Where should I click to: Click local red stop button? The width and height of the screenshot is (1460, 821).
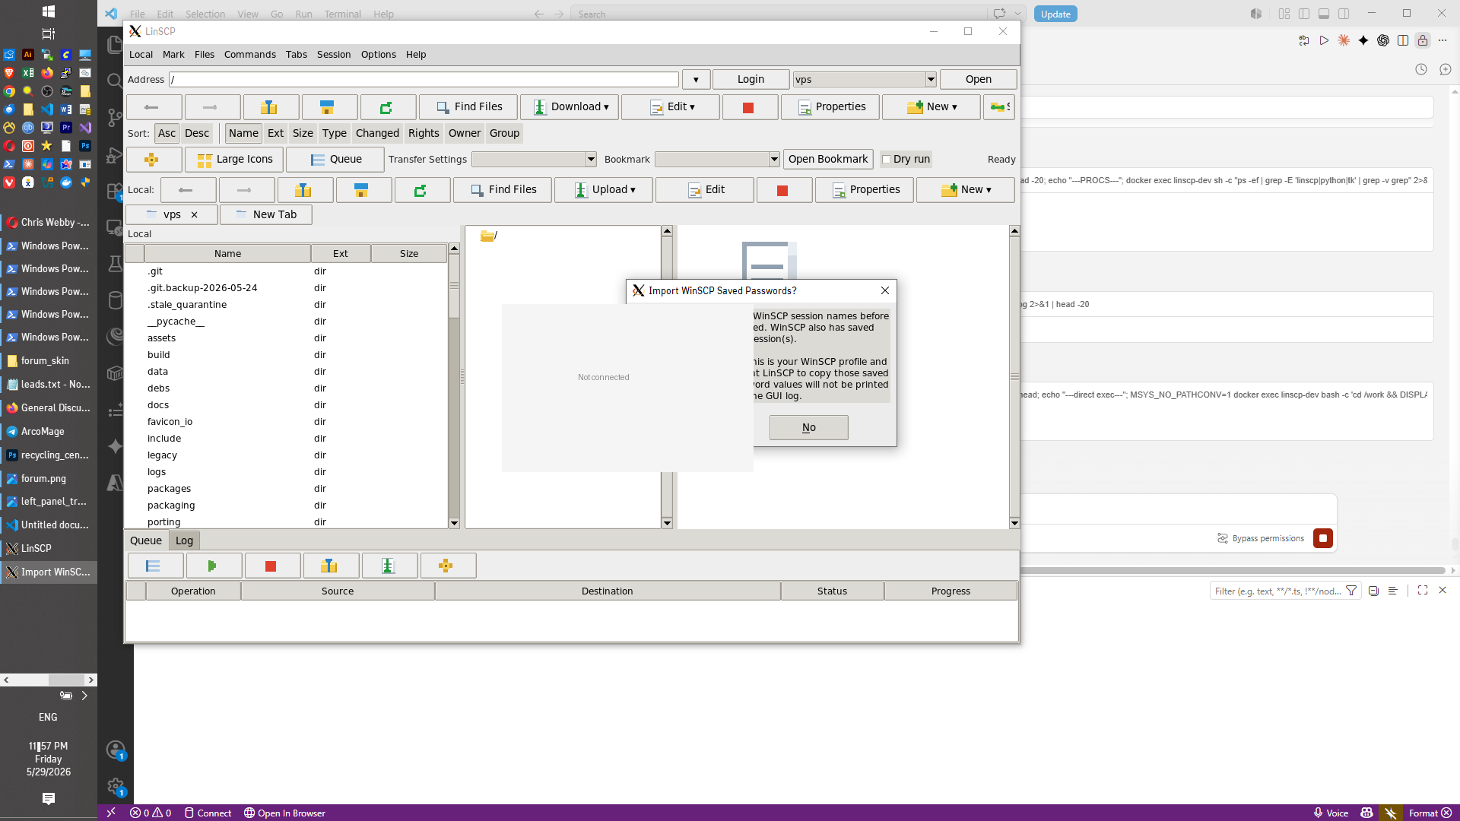784,190
